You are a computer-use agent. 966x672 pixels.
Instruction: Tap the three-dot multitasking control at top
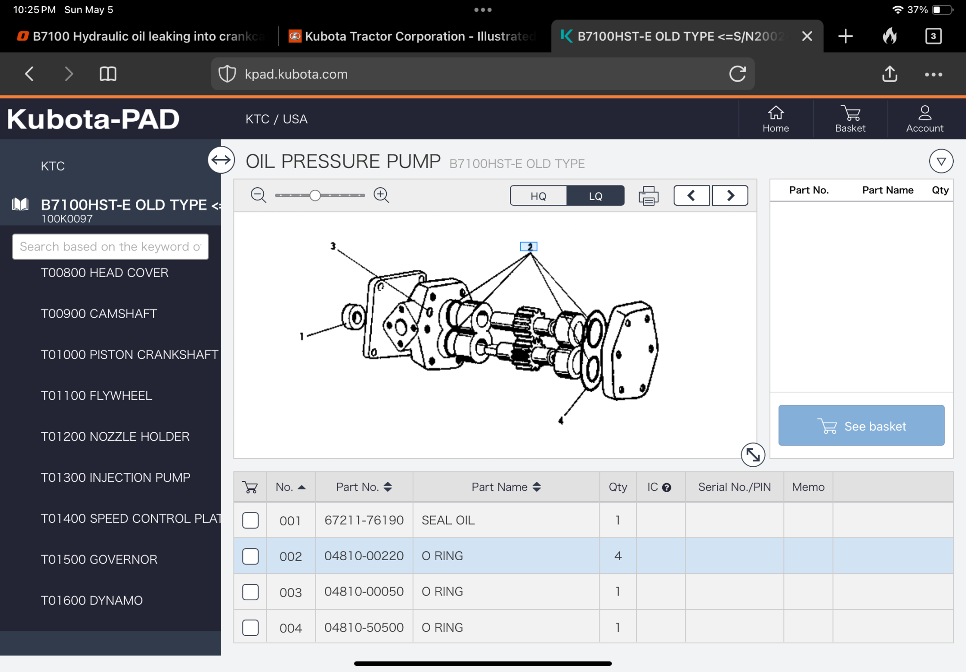[483, 9]
